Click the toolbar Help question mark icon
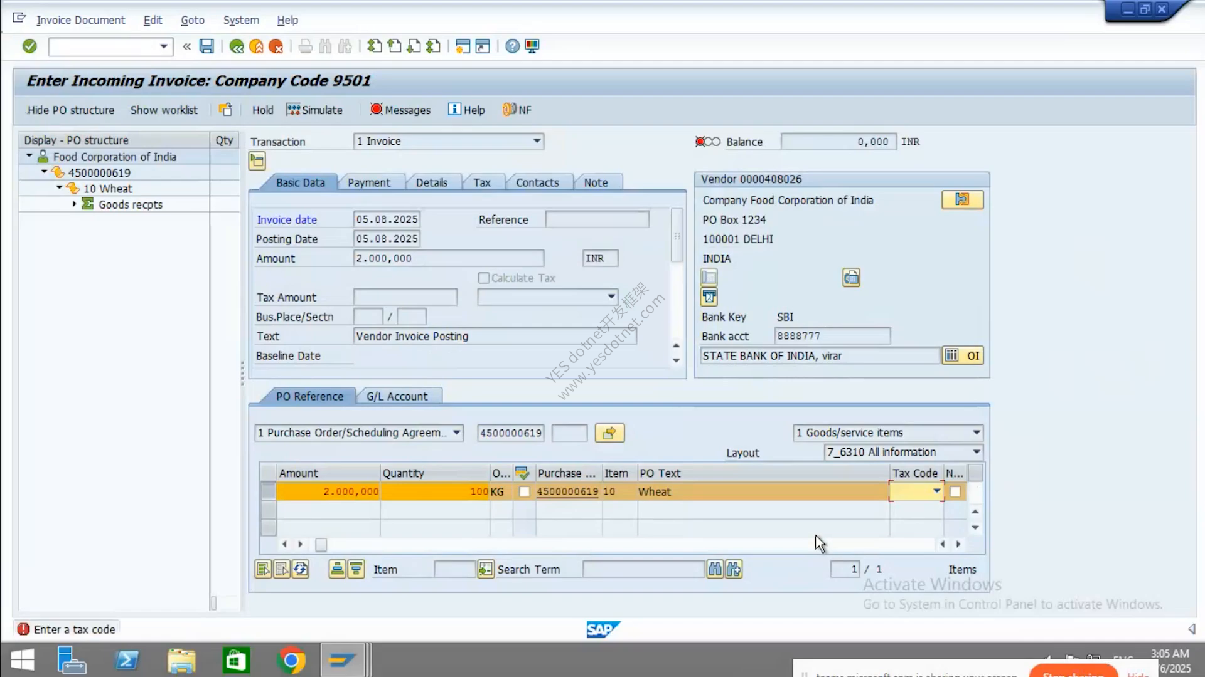The width and height of the screenshot is (1205, 677). coord(512,46)
